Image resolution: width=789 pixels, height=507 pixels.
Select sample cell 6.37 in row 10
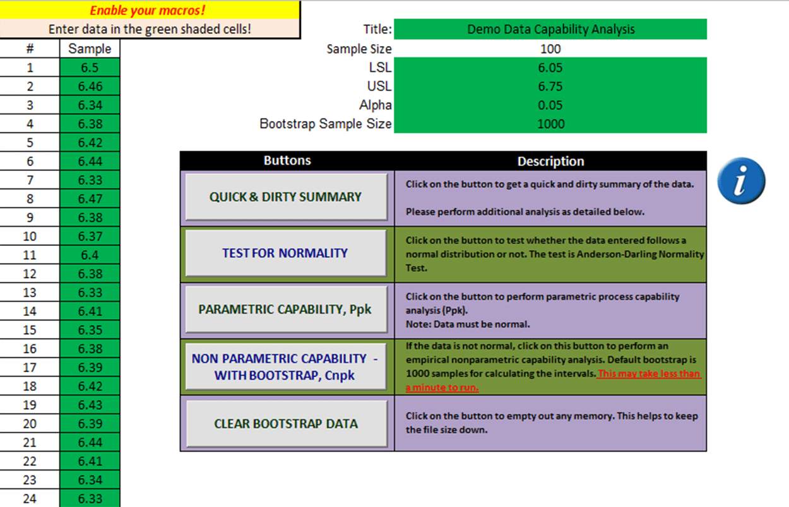pyautogui.click(x=90, y=236)
